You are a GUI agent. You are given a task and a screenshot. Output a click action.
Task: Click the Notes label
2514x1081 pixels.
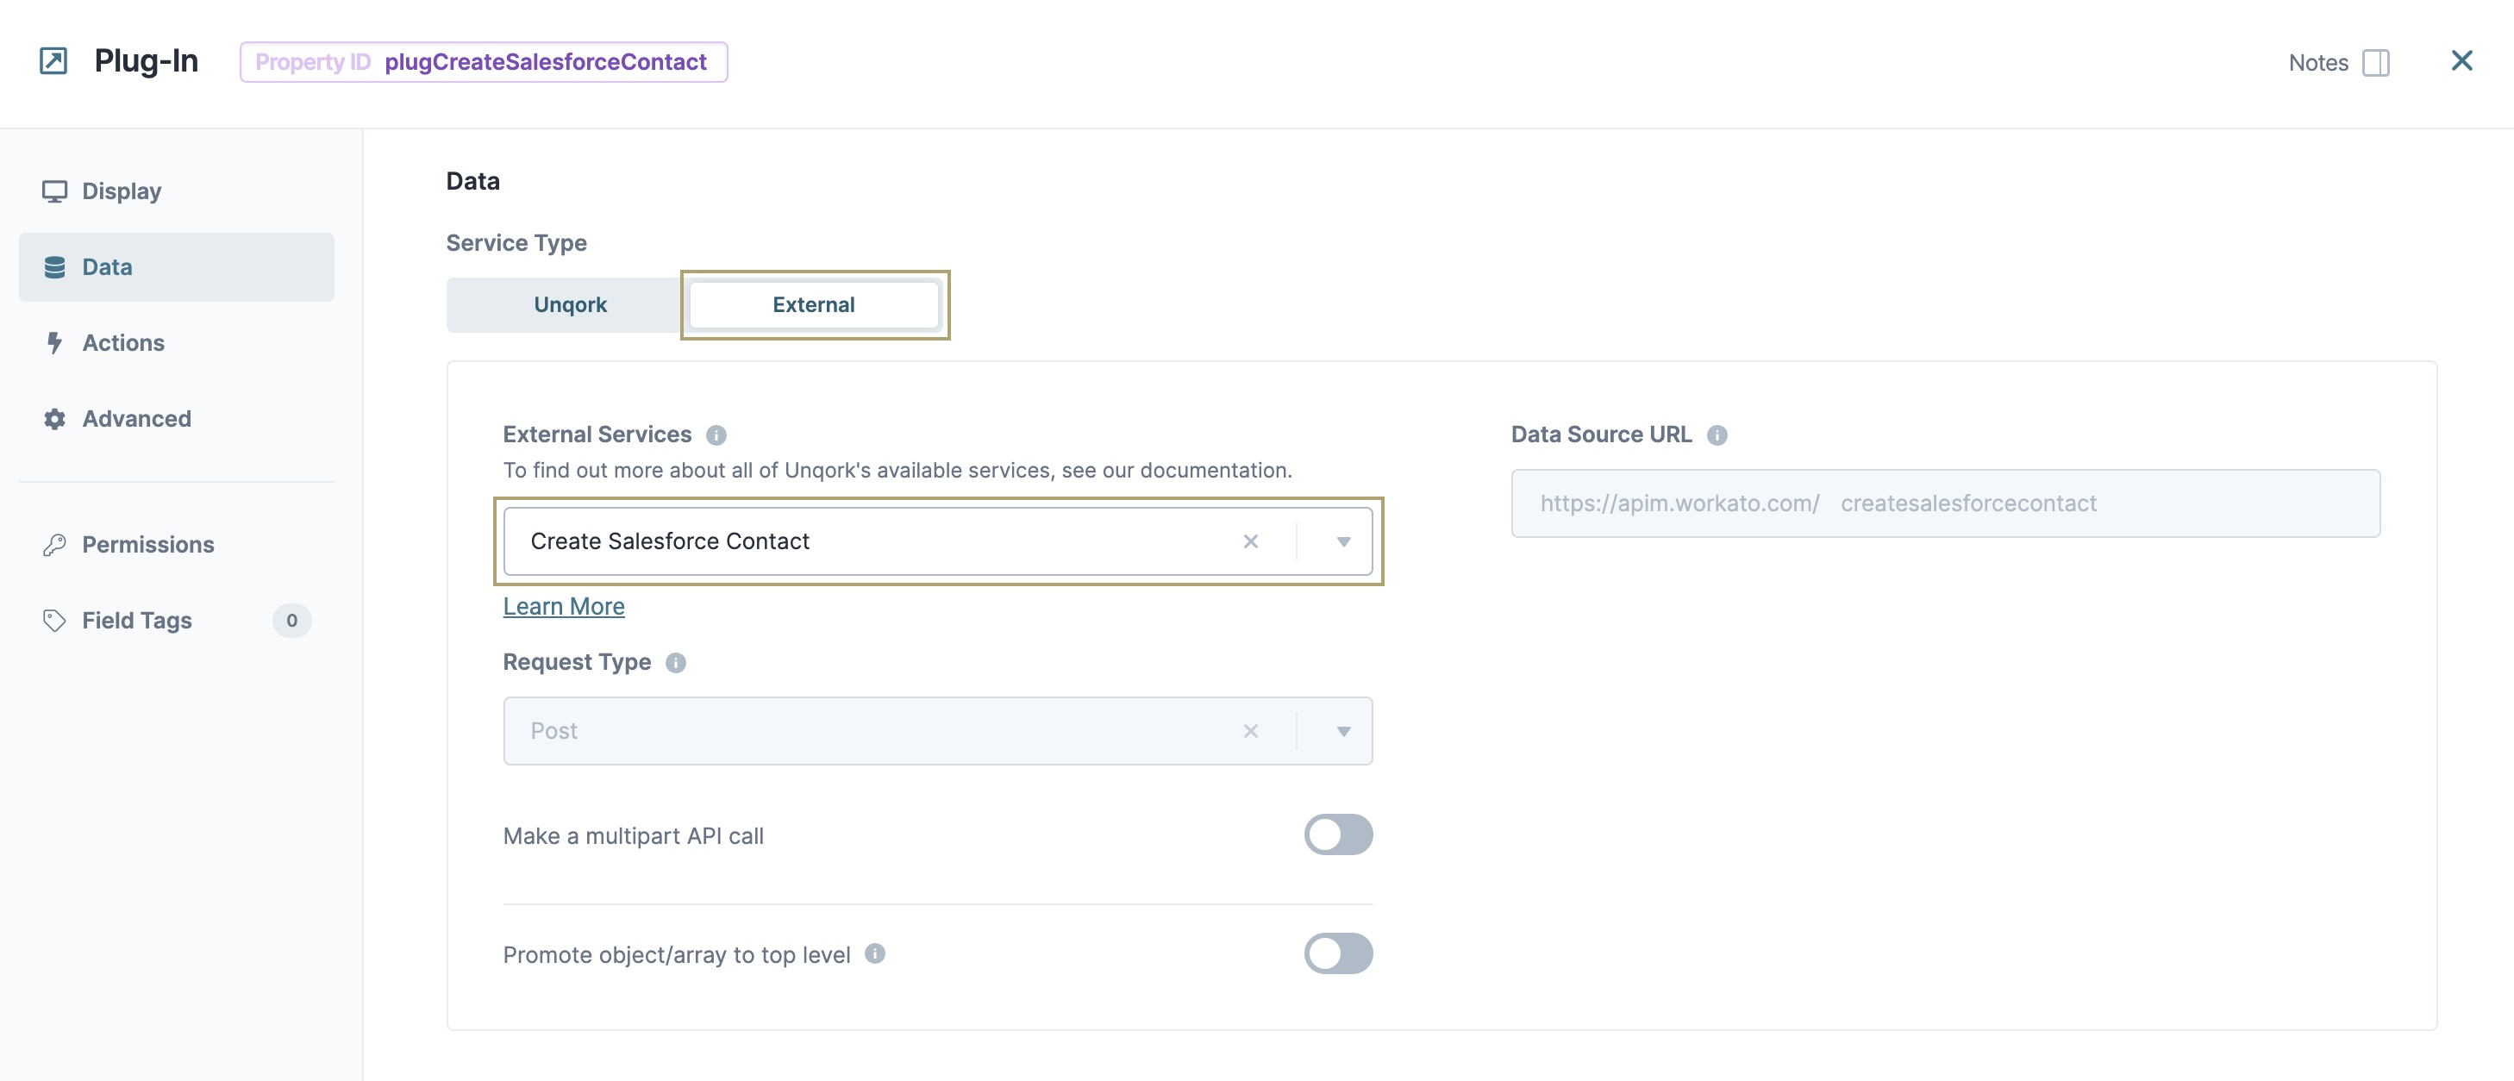2317,62
